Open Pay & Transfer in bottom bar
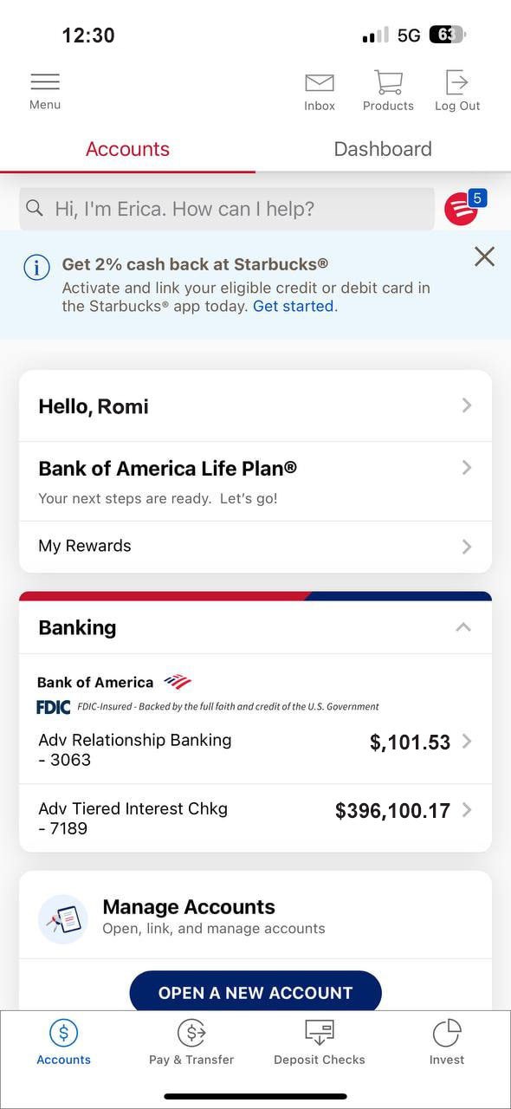This screenshot has height=1109, width=511. (191, 1042)
